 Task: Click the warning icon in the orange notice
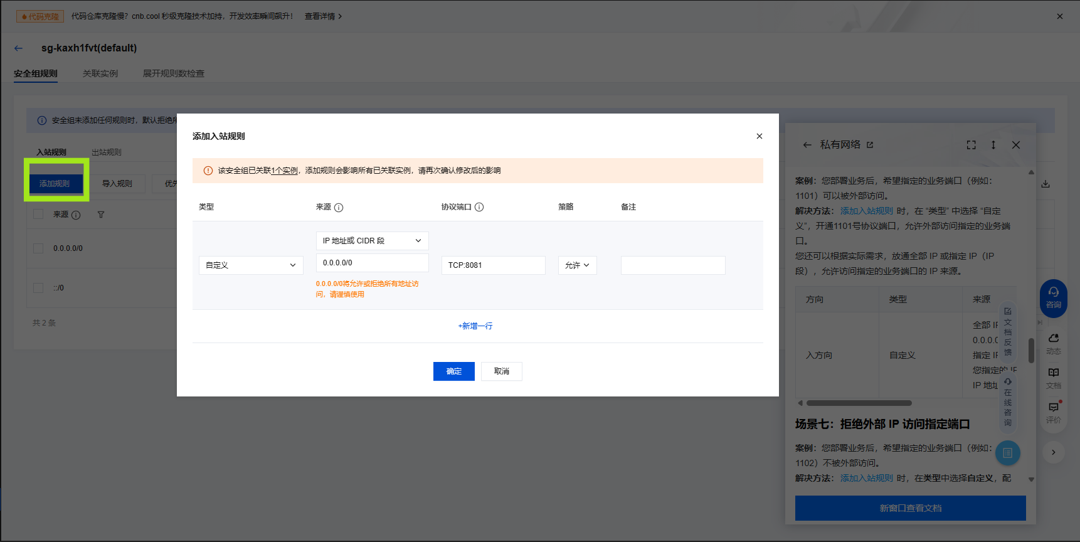(208, 171)
